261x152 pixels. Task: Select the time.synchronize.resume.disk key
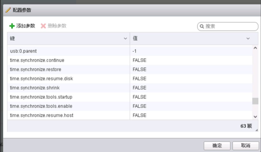pos(41,79)
